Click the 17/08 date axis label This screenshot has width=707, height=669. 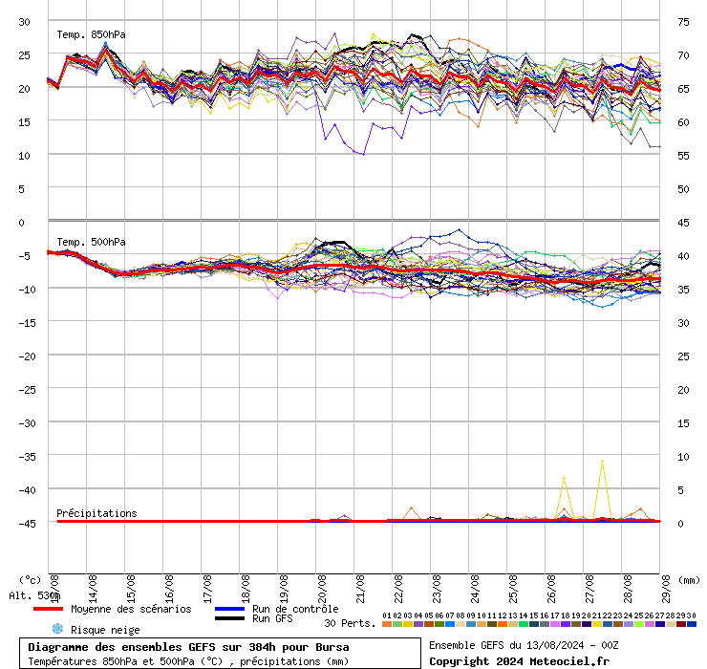[x=207, y=589]
